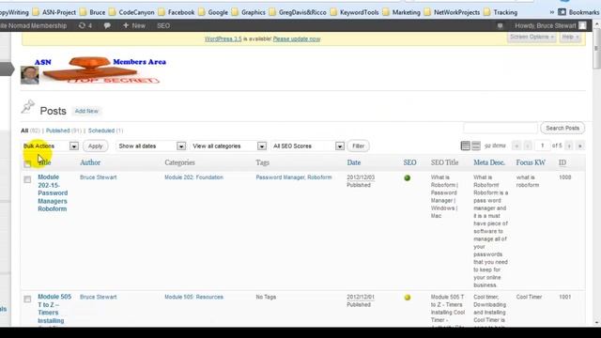Toggle the select-all posts checkbox in header
Screen dimensions: 601x338
27,164
